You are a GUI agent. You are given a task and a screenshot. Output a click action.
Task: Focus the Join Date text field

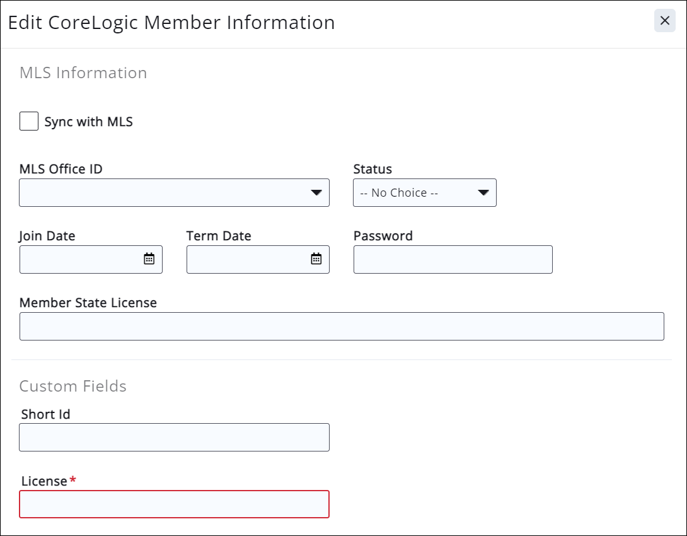tap(79, 259)
